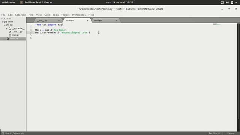Collapse the tst folder arrow

5,25
